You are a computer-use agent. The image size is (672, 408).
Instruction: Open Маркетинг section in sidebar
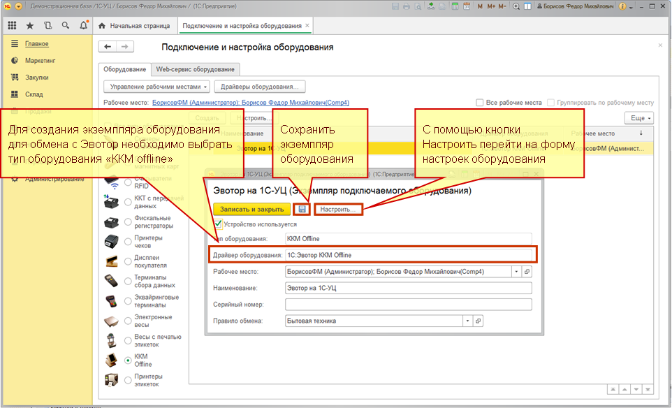(x=41, y=60)
